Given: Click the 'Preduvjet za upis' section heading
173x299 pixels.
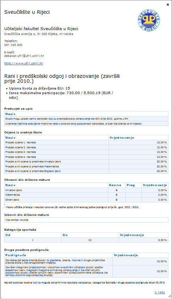Looking at the screenshot, I should click(x=18, y=109).
